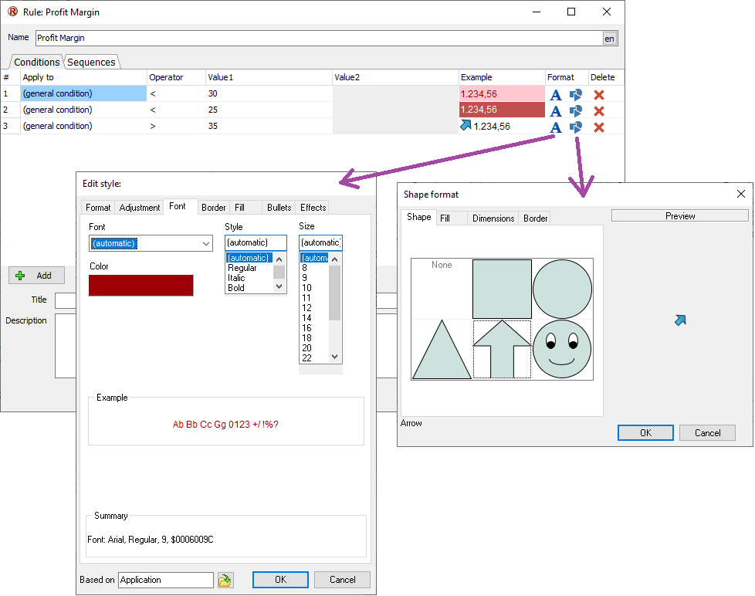
Task: Confirm Edit style with OK
Action: click(x=280, y=580)
